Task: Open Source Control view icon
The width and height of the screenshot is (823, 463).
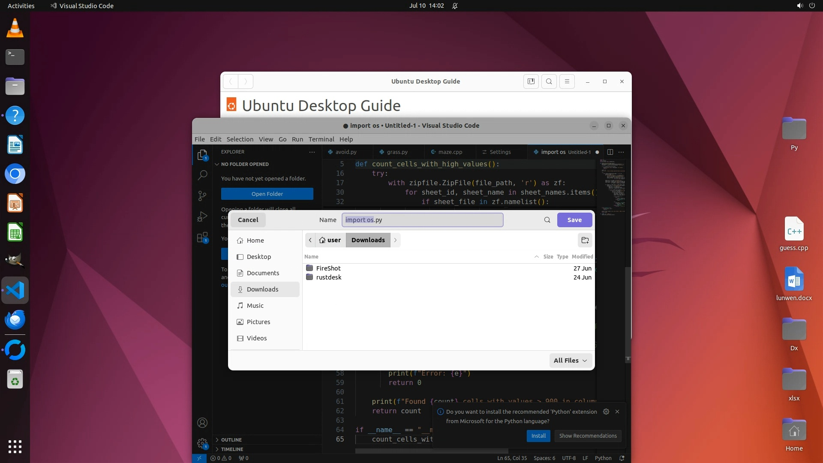Action: click(x=202, y=196)
